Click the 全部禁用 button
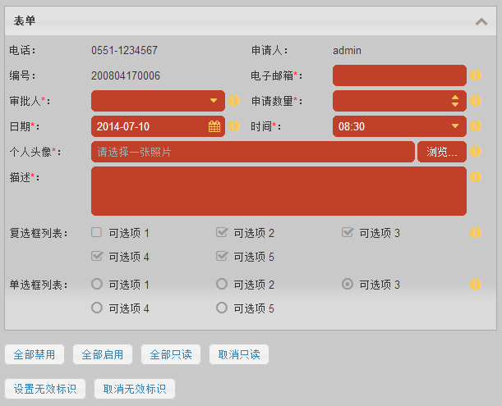The height and width of the screenshot is (406, 502). [35, 354]
